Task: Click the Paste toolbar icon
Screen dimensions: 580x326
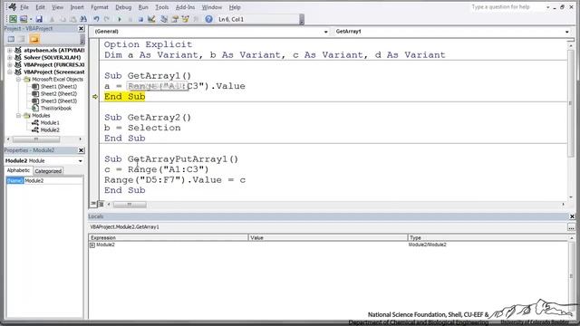Action: pyautogui.click(x=72, y=19)
